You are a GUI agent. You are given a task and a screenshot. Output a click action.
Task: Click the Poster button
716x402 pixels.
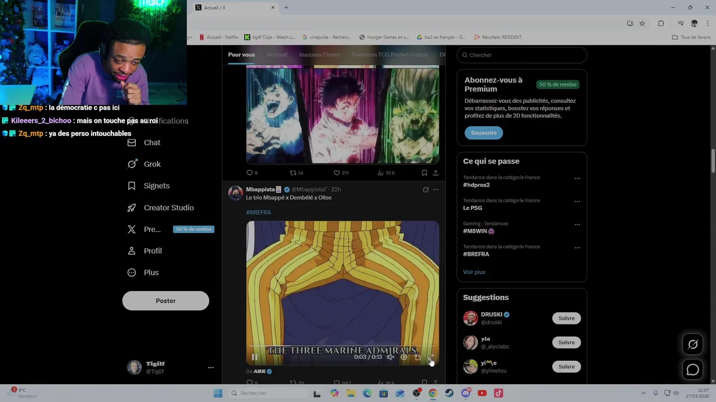tap(166, 300)
